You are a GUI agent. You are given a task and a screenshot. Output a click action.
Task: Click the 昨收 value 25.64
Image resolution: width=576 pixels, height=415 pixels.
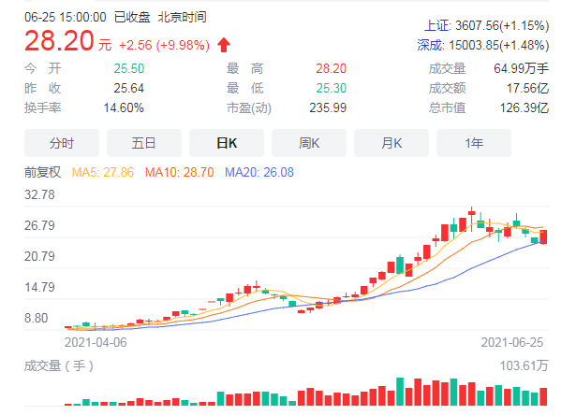point(129,89)
